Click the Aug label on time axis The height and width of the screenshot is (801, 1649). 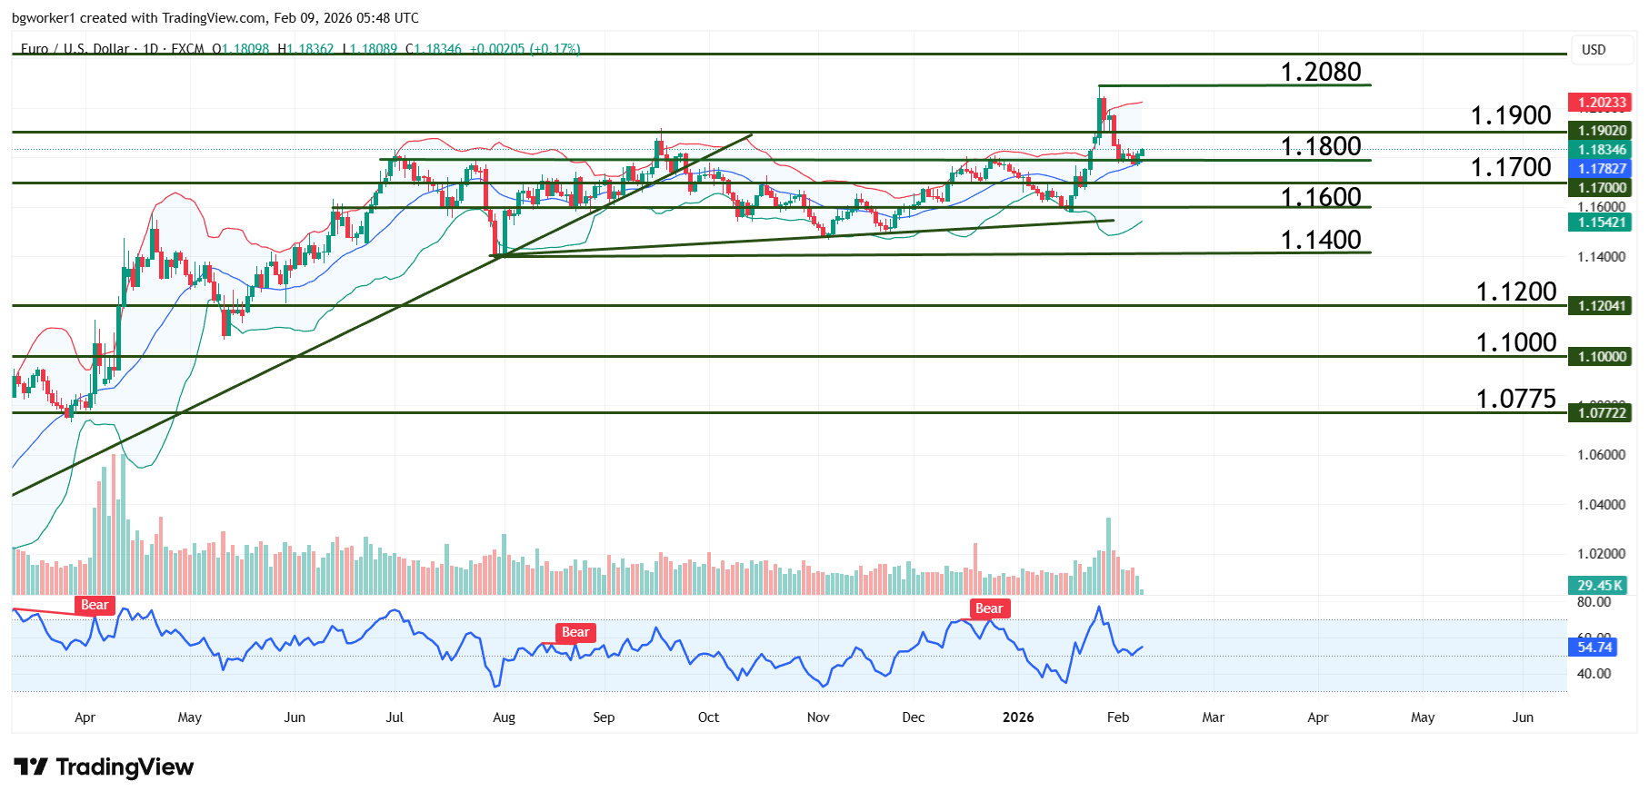coord(504,717)
